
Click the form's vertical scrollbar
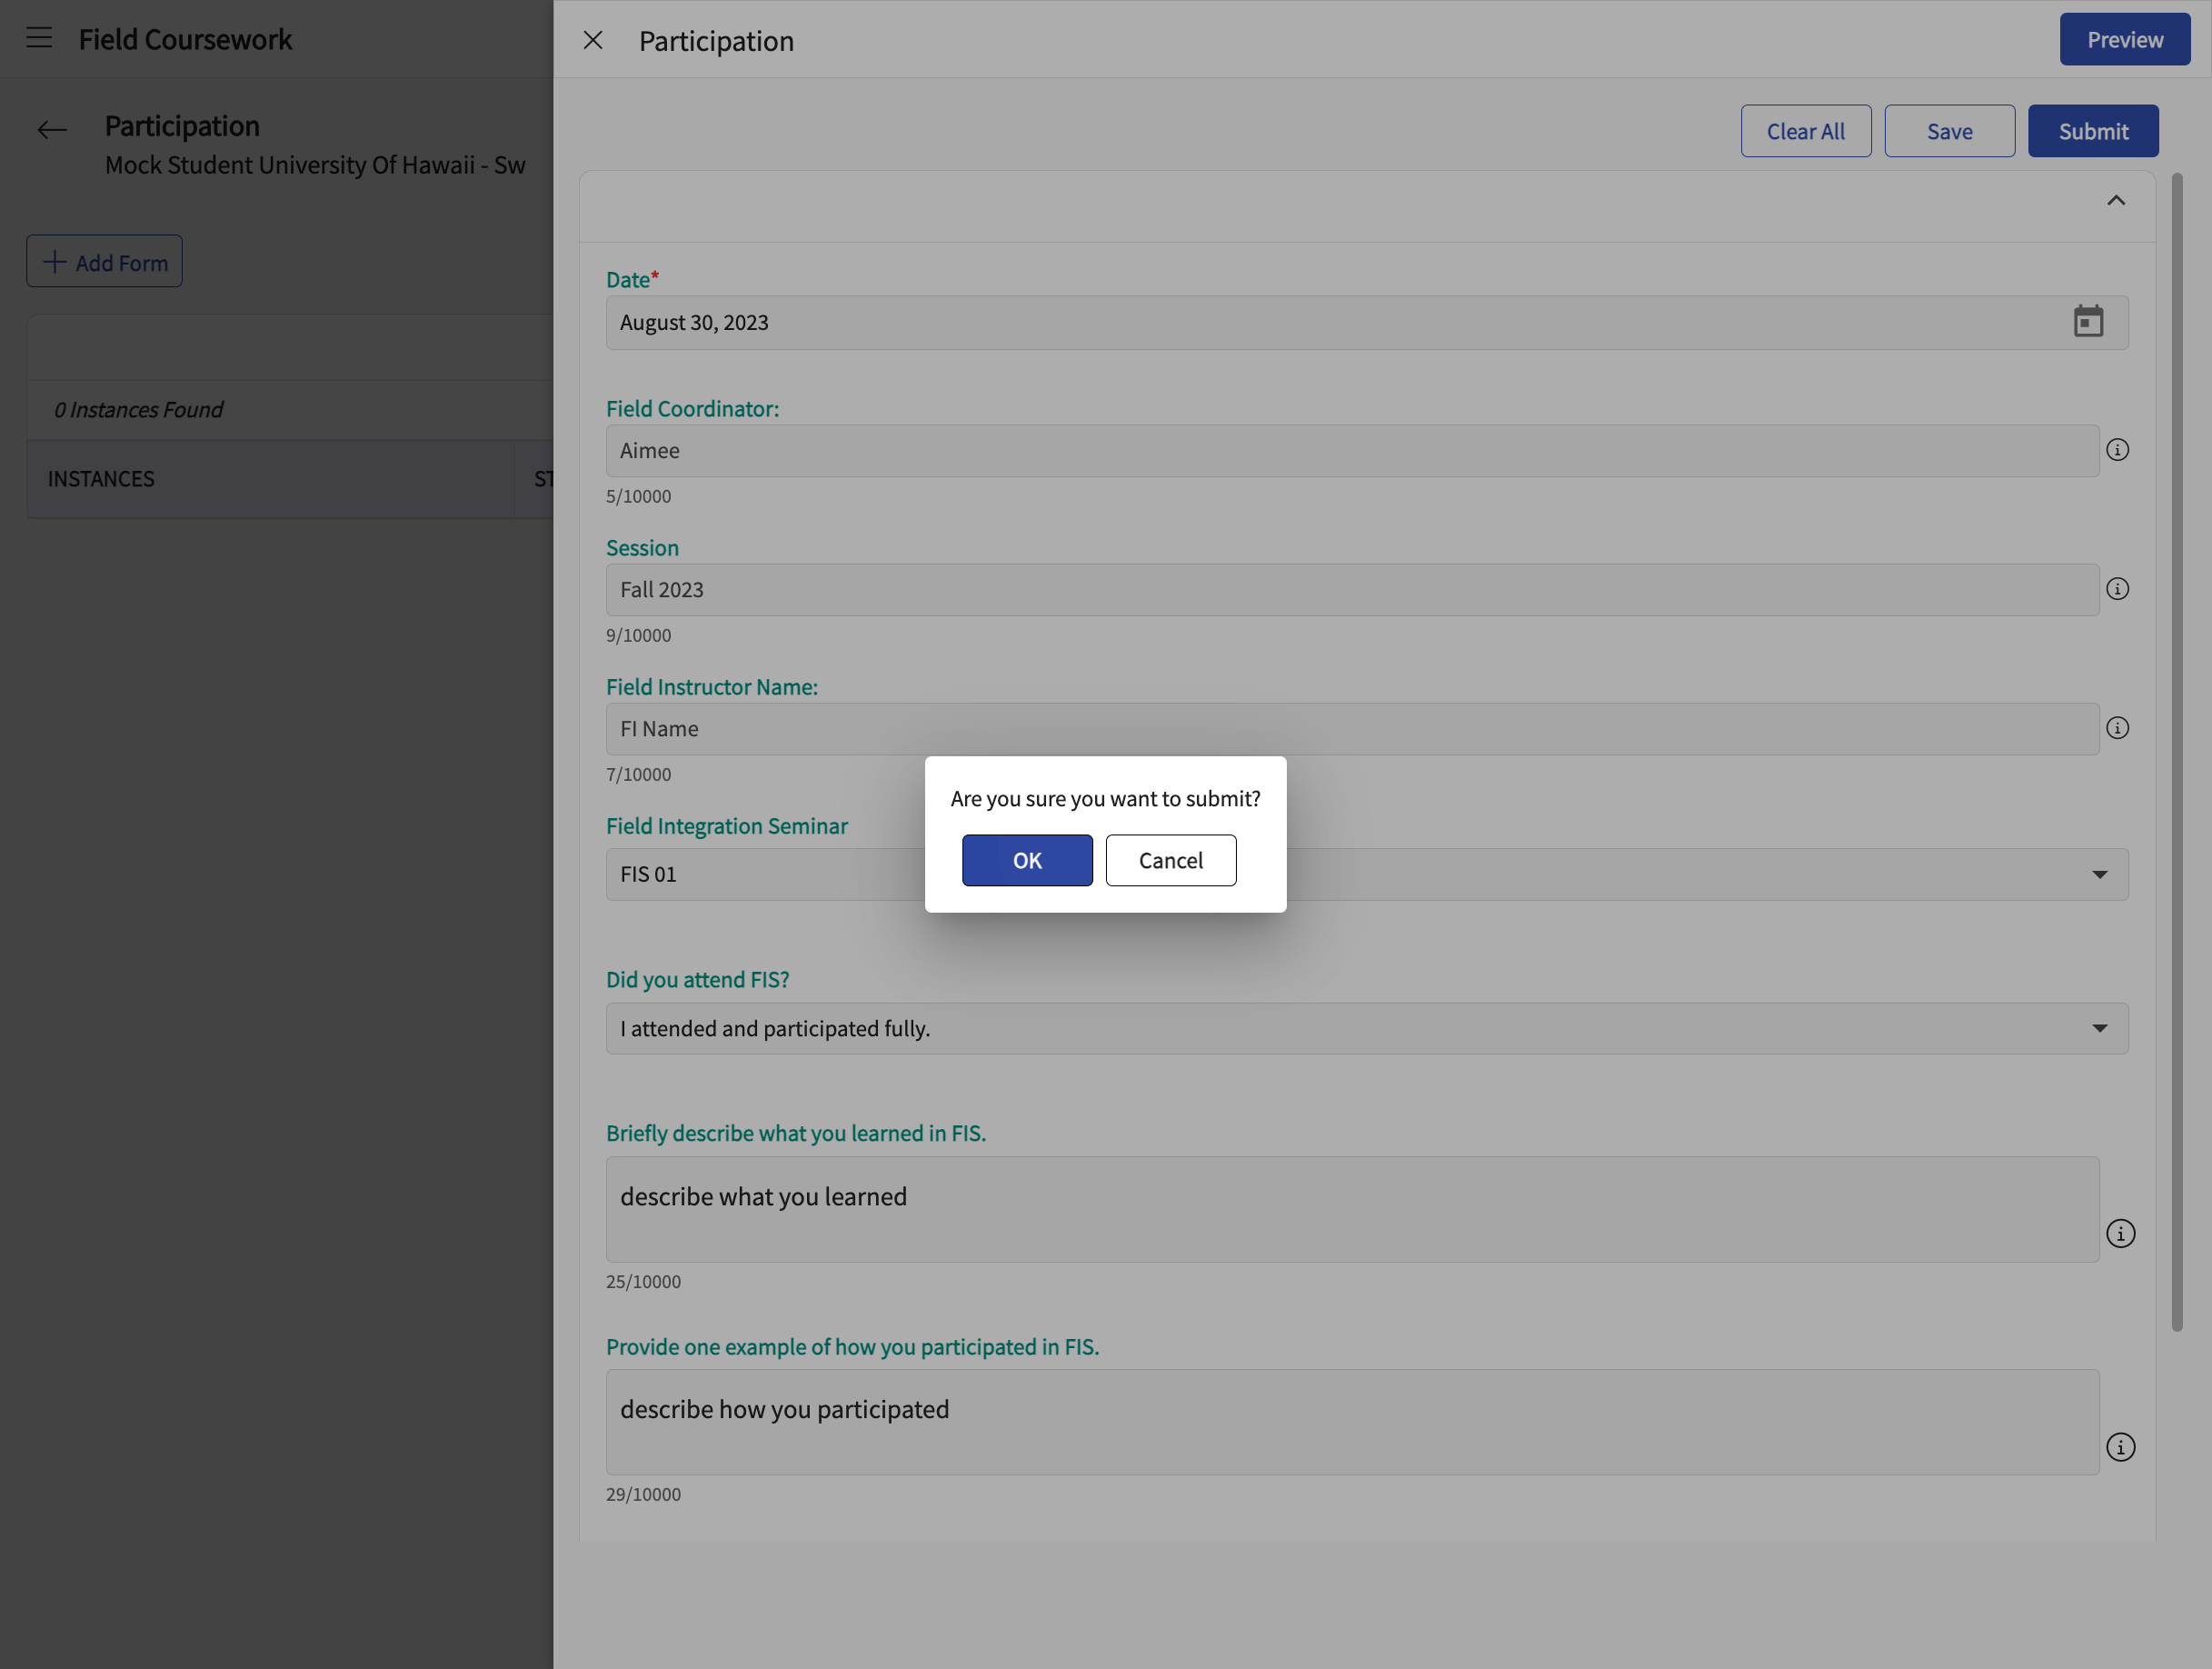pyautogui.click(x=2177, y=752)
